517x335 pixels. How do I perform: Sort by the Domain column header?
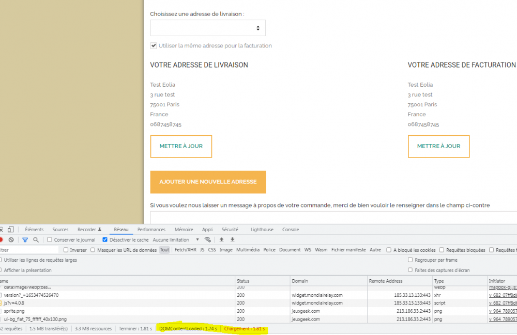(328, 281)
